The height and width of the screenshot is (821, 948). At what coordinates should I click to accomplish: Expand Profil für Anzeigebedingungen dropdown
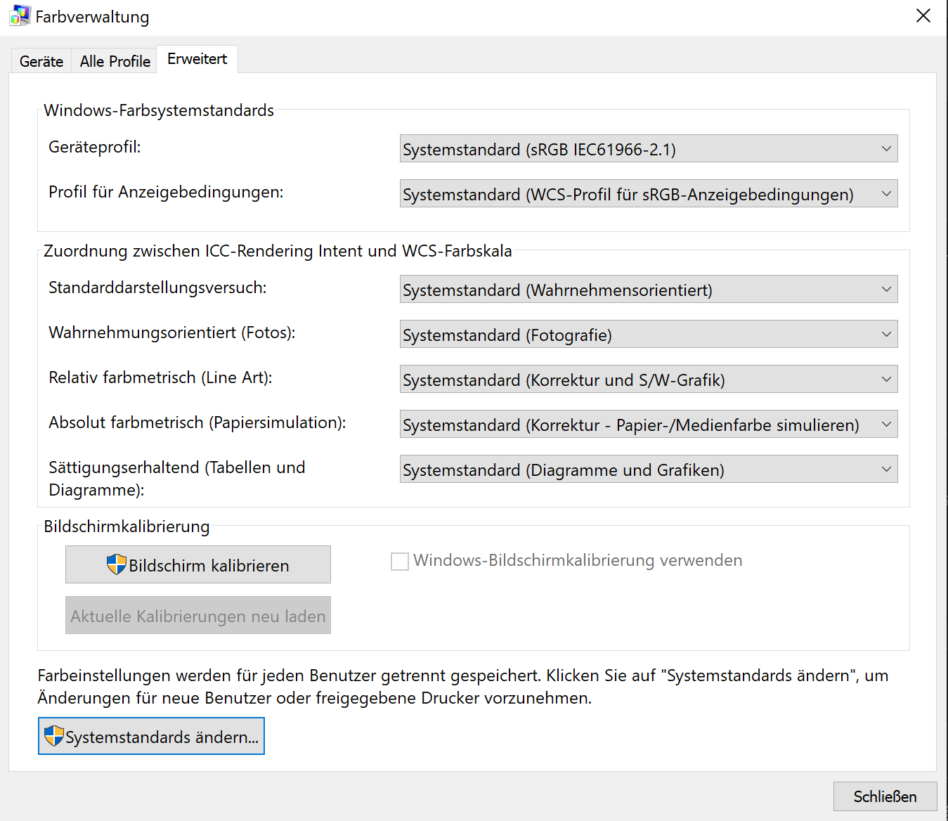click(x=648, y=194)
